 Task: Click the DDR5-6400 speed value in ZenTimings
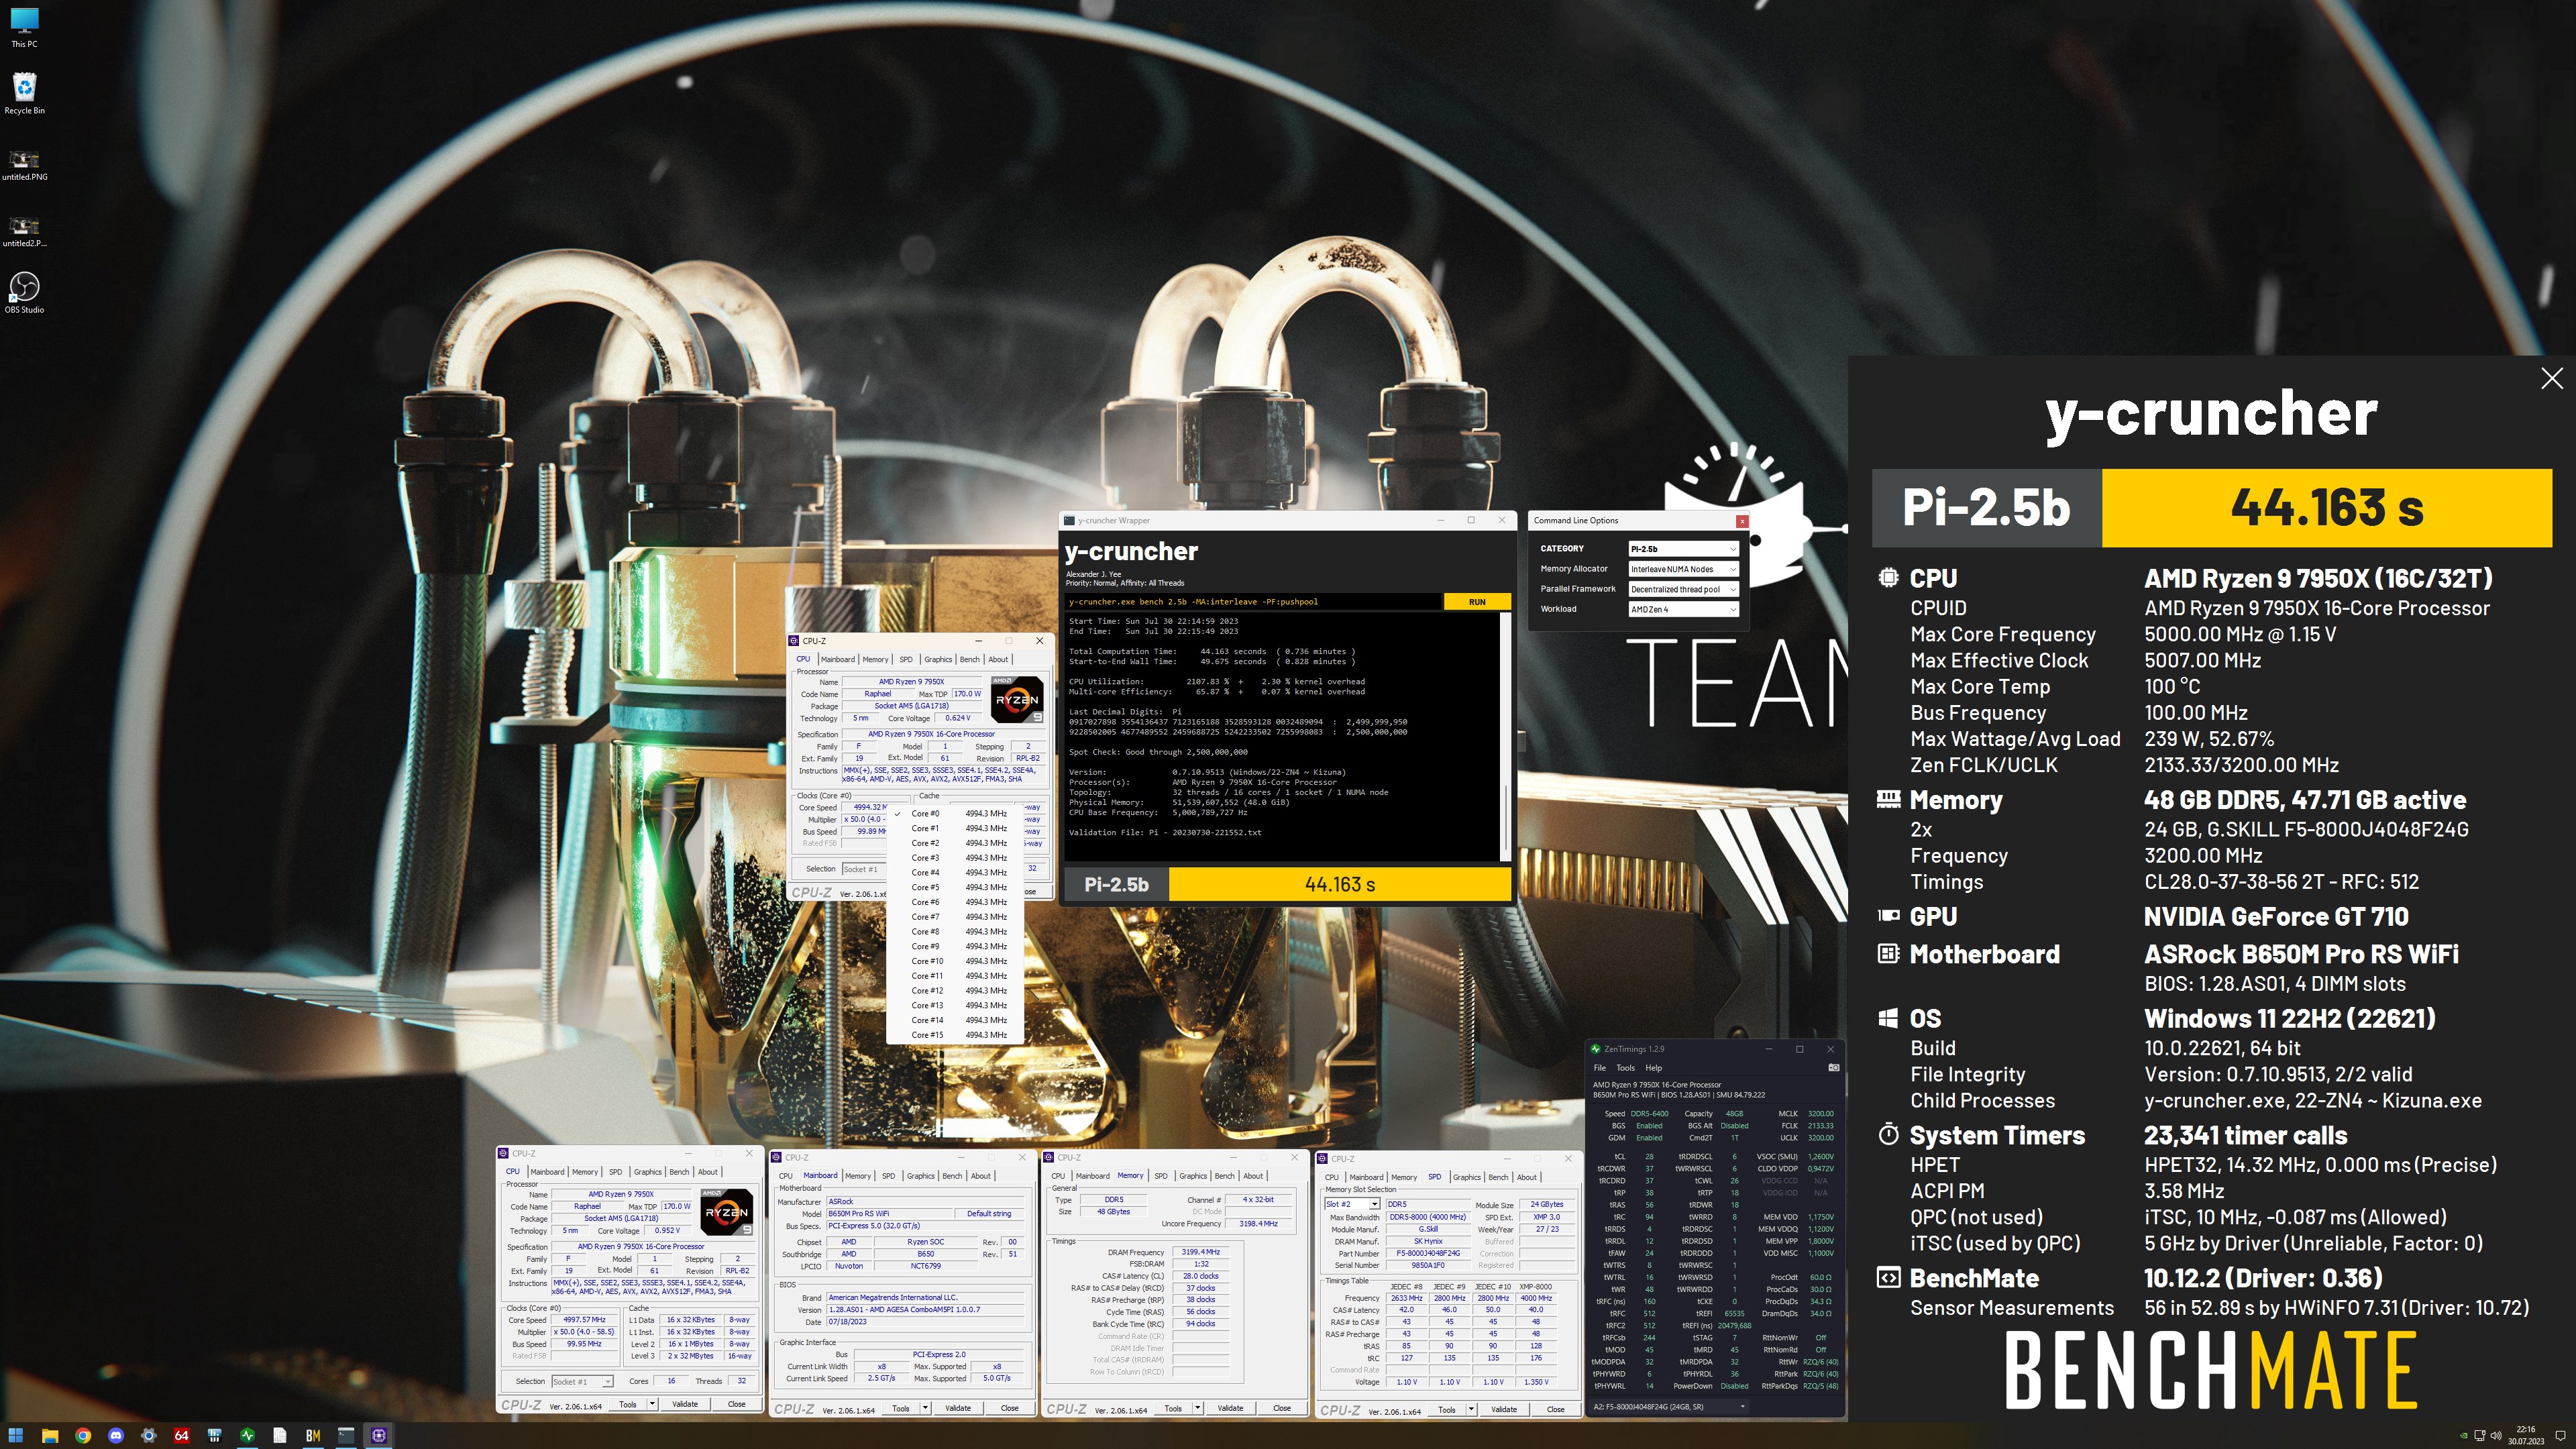1649,1114
